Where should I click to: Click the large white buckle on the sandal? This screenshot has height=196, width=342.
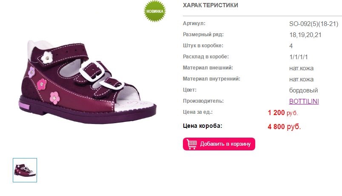pos(92,71)
